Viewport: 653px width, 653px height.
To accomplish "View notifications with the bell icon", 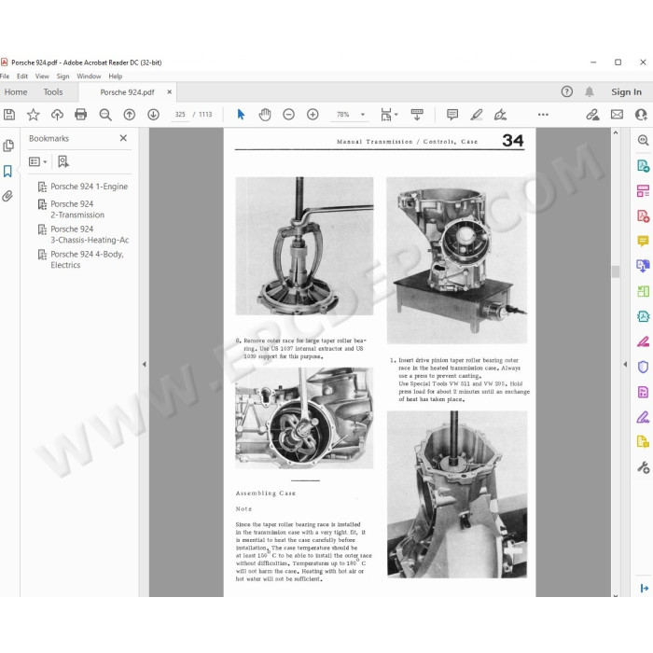I will [590, 91].
